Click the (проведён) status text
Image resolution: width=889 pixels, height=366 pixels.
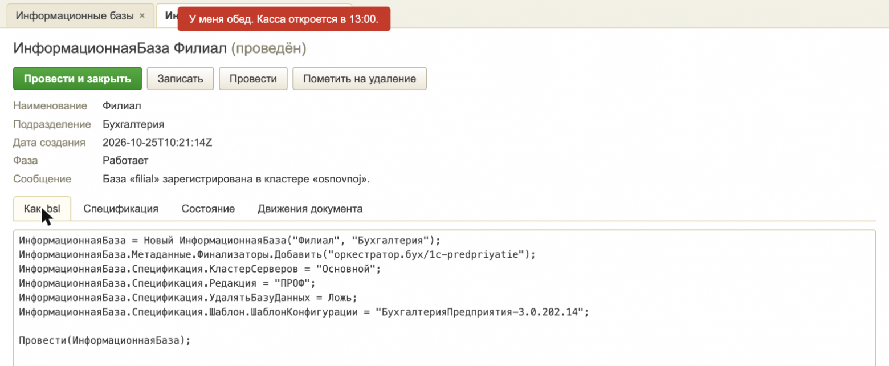pos(268,48)
